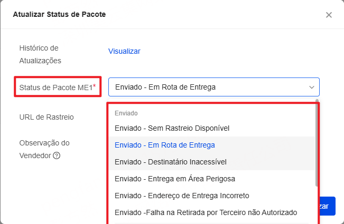Click the Enviado group header in list
Image resolution: width=344 pixels, height=224 pixels.
click(x=126, y=113)
